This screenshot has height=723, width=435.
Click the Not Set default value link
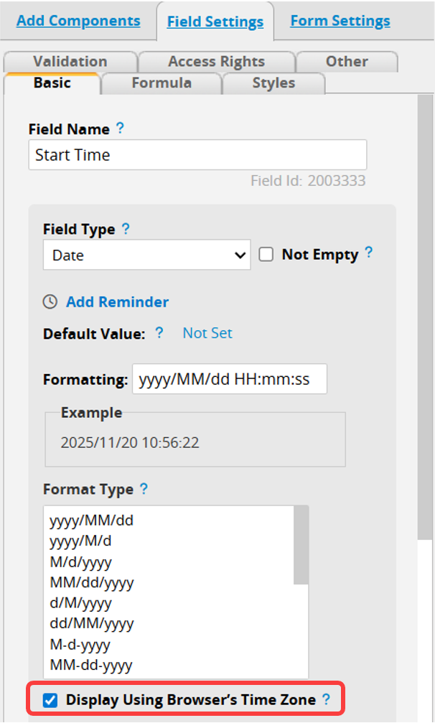coord(207,333)
